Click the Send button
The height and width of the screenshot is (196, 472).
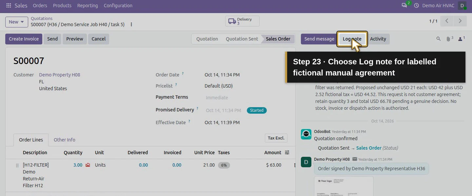52,39
